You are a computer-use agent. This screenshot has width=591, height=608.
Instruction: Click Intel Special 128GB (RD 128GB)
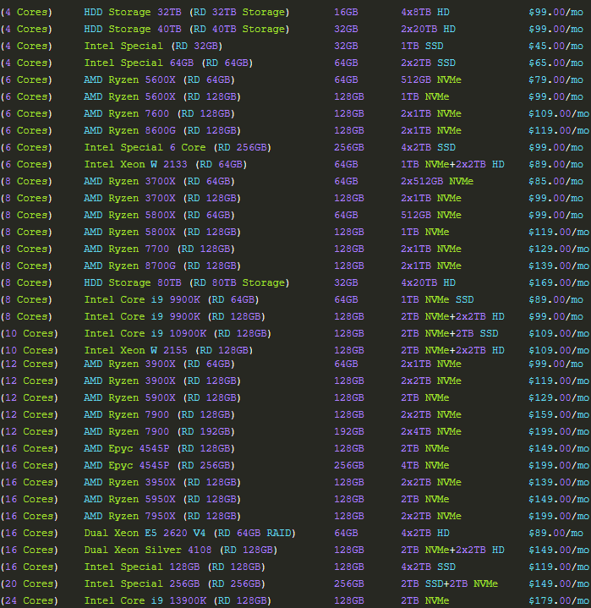click(174, 567)
